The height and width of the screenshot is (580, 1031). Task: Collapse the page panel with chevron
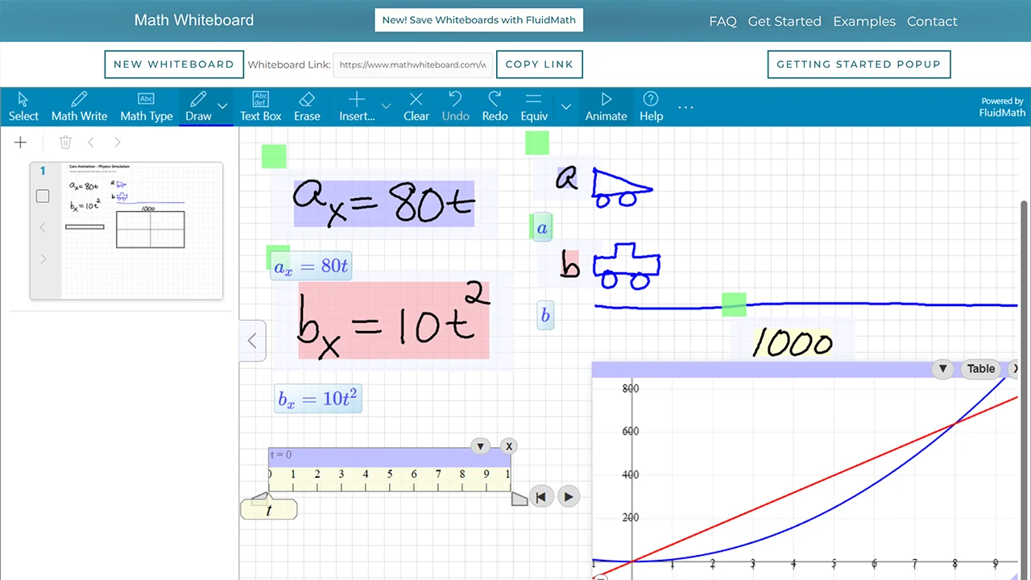tap(252, 341)
